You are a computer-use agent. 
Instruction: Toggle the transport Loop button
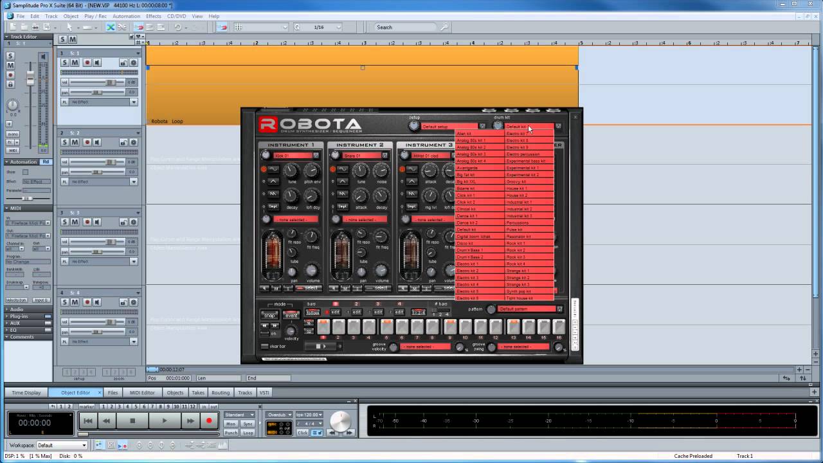[x=248, y=433]
